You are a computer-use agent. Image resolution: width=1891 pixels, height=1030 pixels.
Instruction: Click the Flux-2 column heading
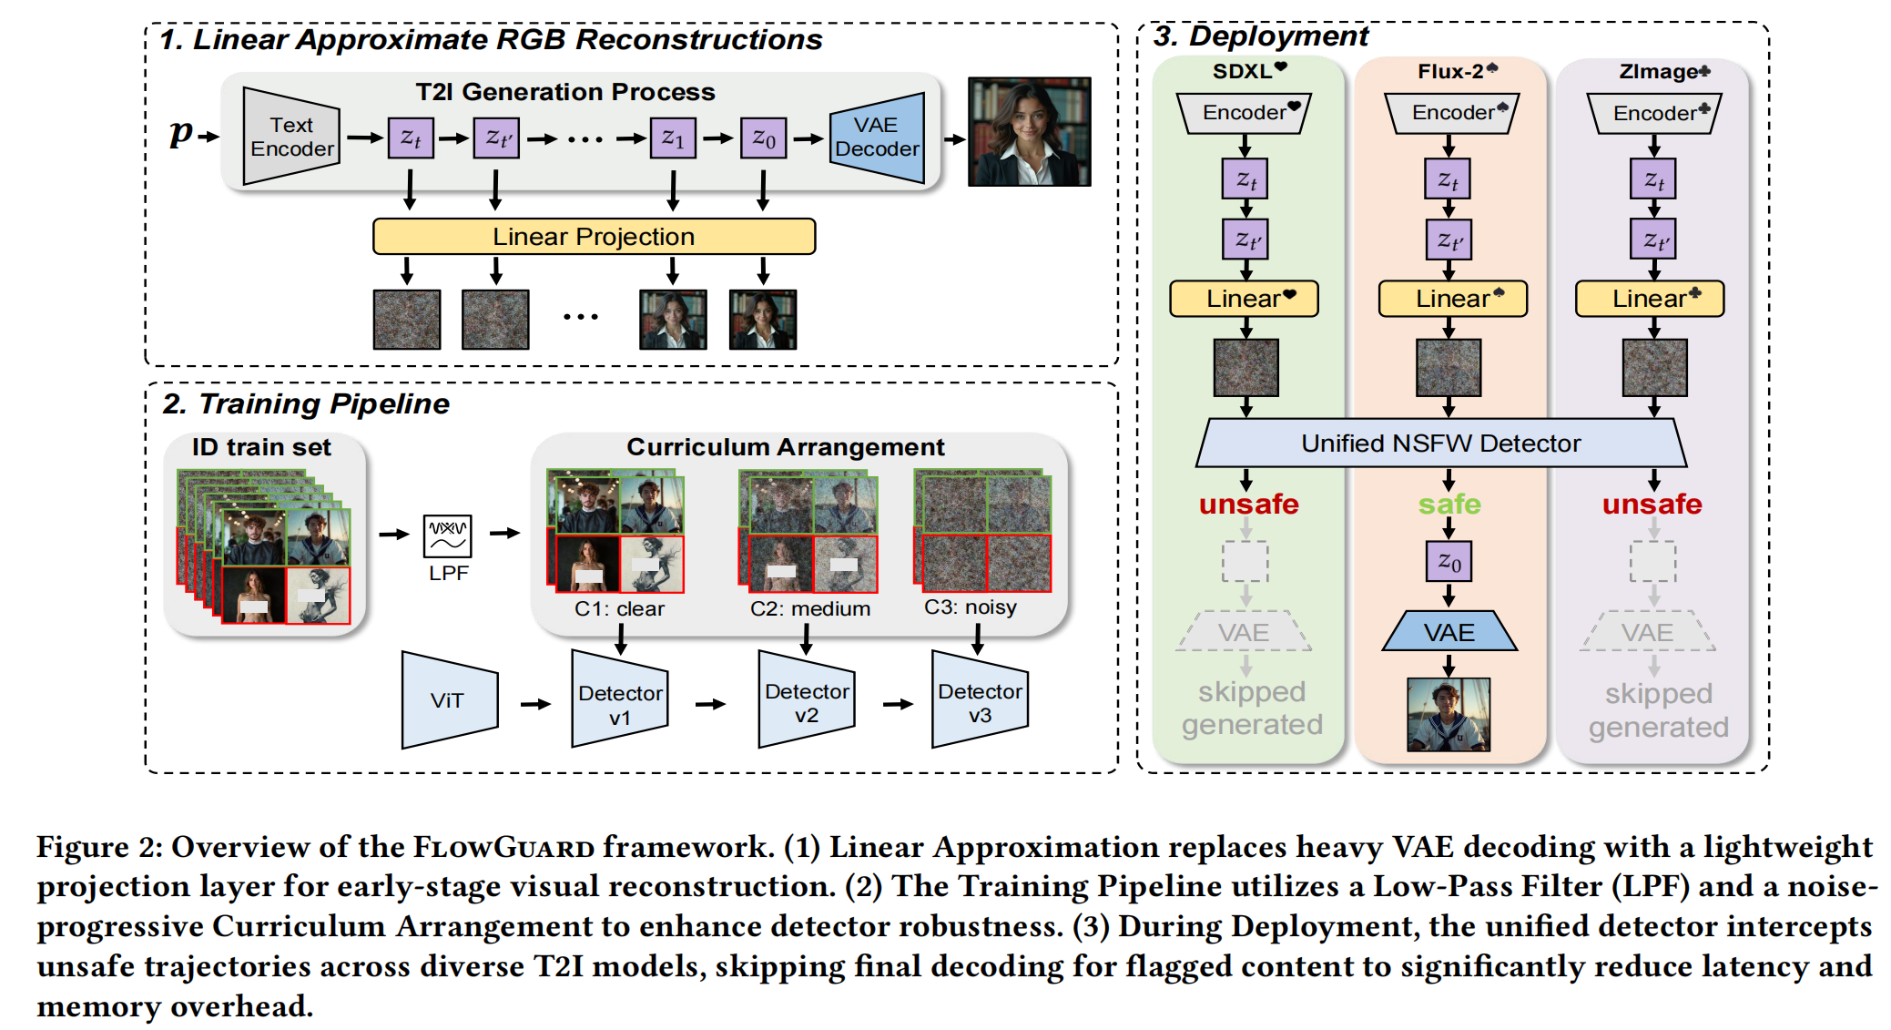point(1457,71)
